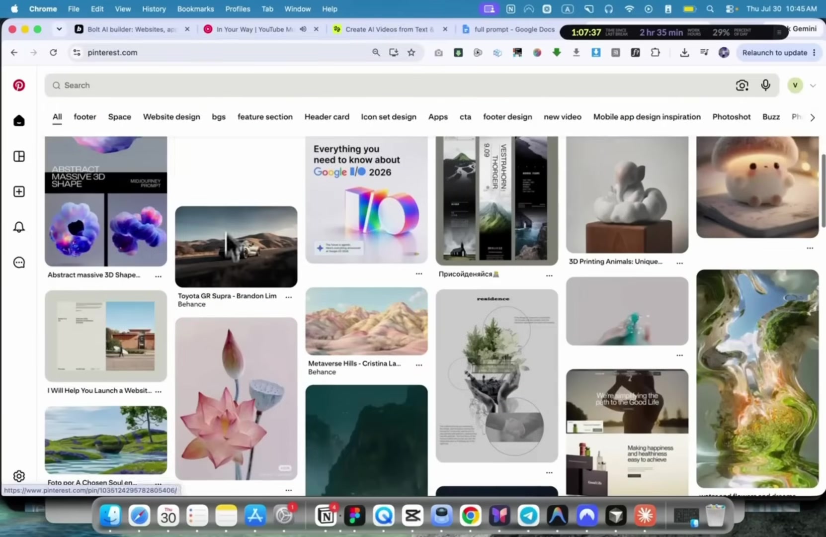Expand accounts chevron beside profile avatar
The width and height of the screenshot is (826, 537).
(813, 86)
